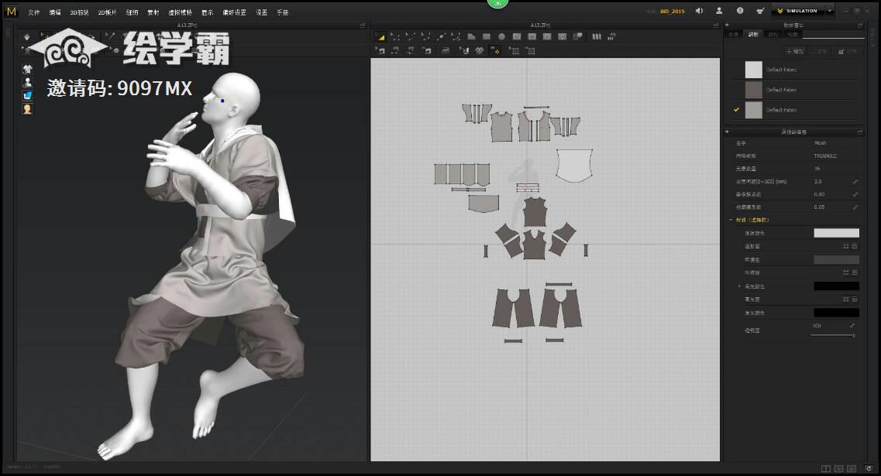Viewport: 881px width, 476px height.
Task: Switch to the first tab in object browser
Action: [733, 35]
